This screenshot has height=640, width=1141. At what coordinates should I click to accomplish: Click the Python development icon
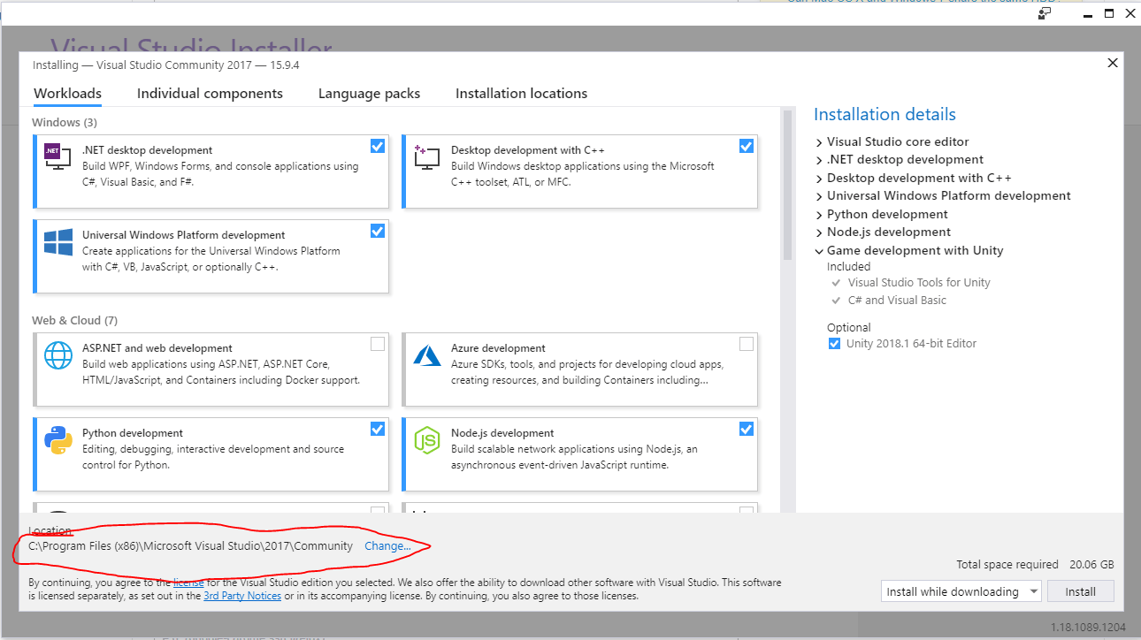tap(57, 438)
